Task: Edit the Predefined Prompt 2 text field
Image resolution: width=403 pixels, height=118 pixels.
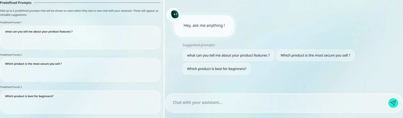Action: tap(80, 70)
